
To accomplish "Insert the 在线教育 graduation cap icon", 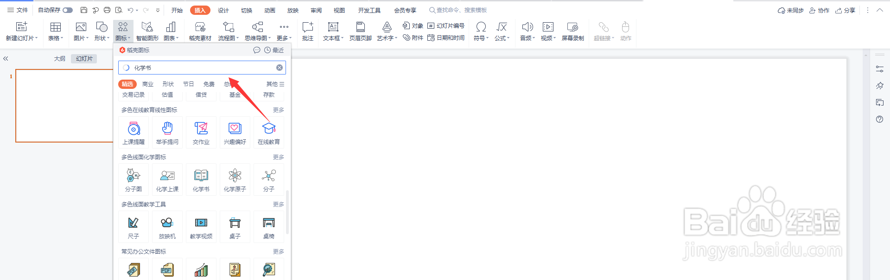I will click(269, 132).
